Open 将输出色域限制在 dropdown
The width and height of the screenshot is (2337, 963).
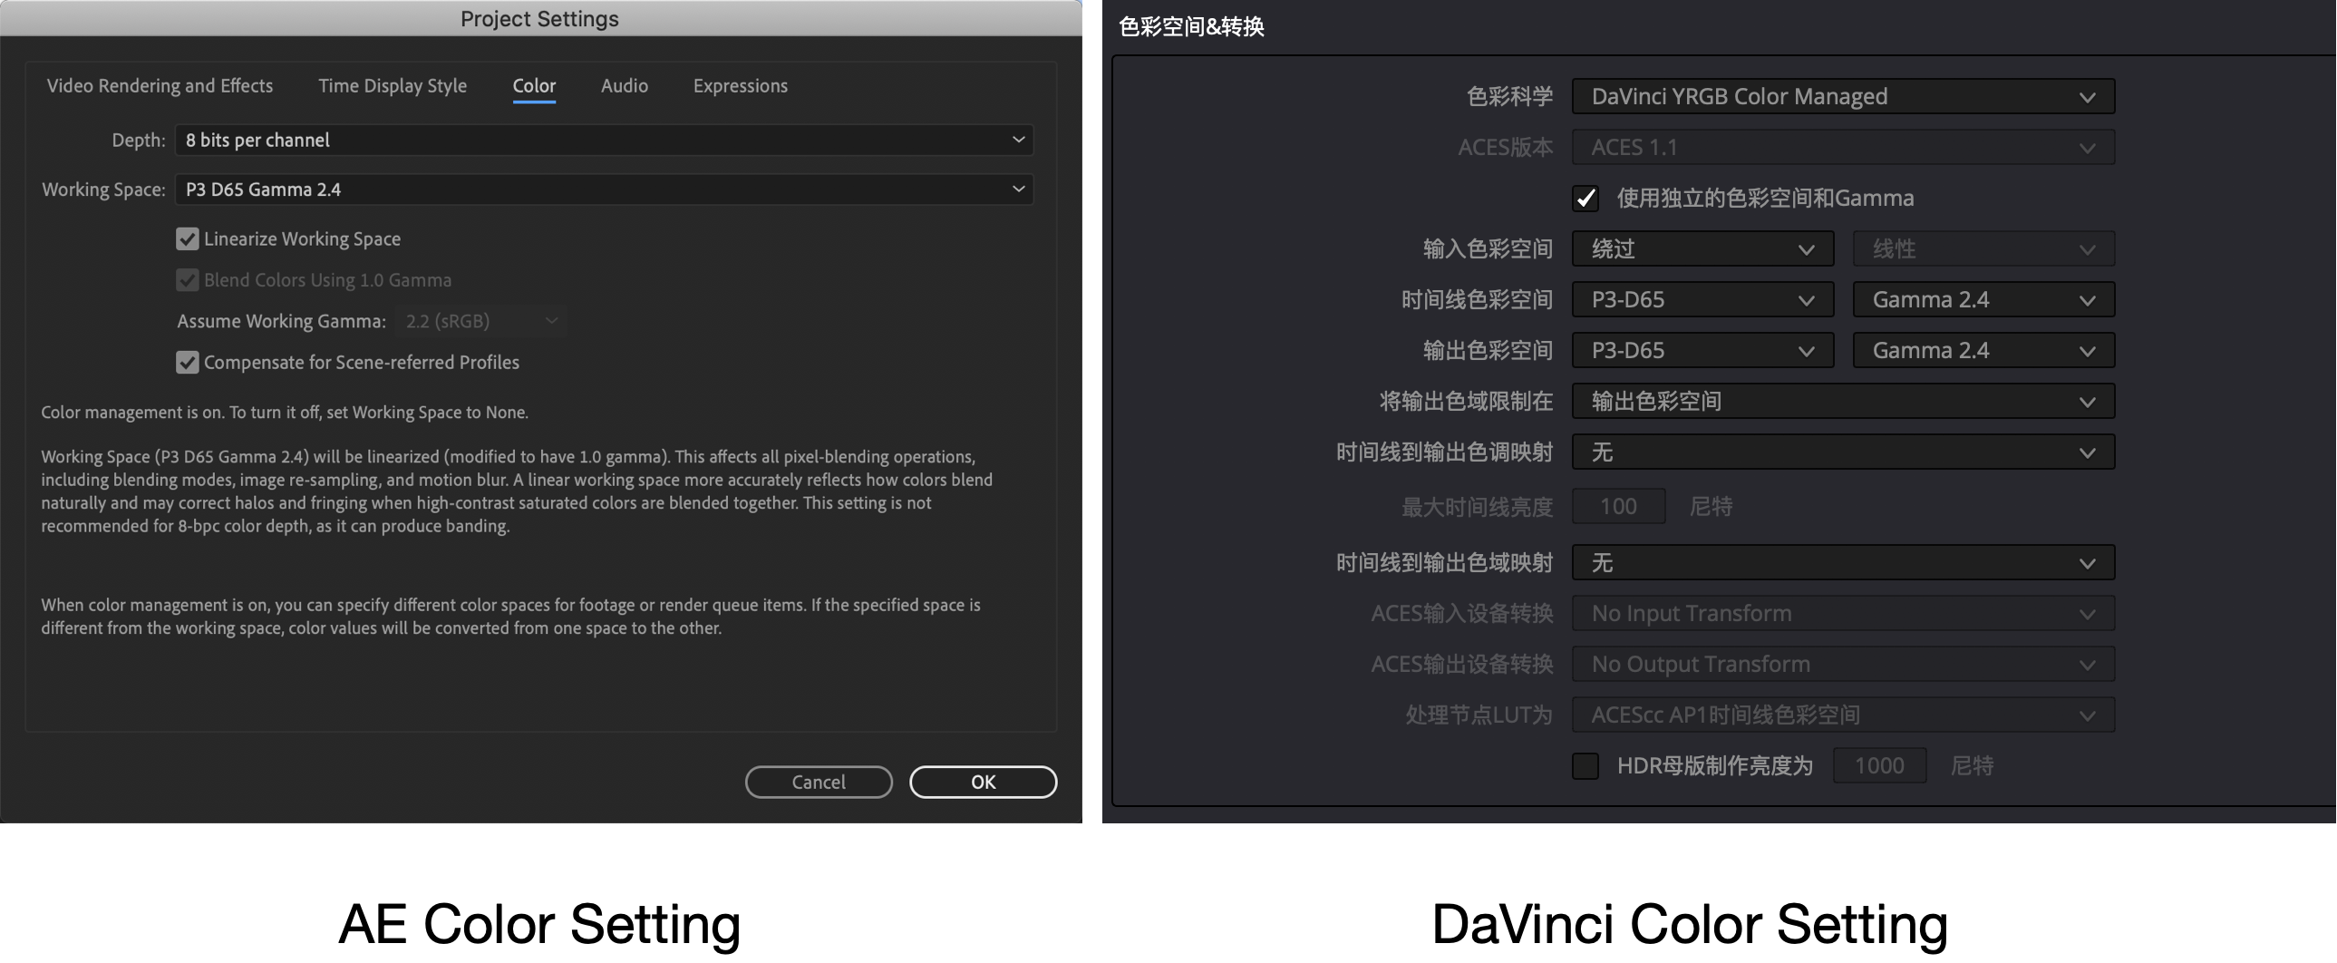1843,401
